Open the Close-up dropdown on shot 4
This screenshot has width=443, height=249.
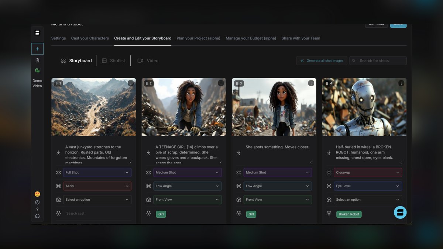[x=368, y=172]
